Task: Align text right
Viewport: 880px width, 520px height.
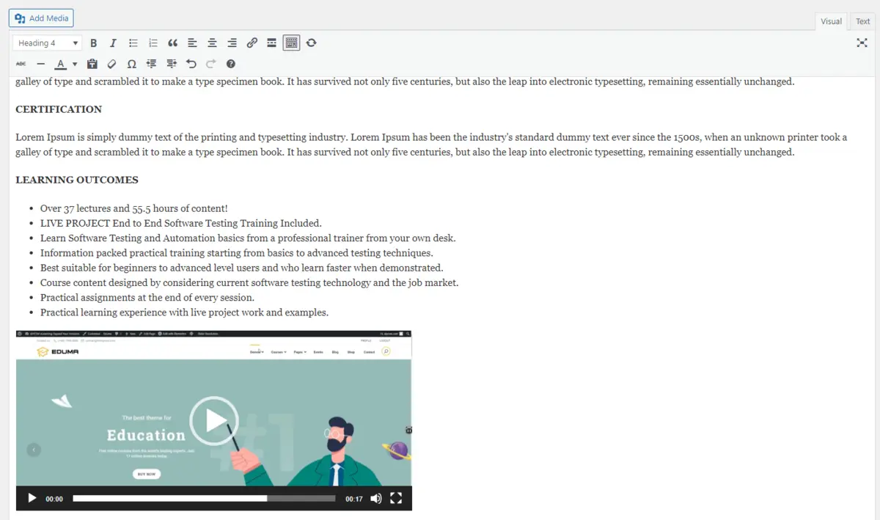Action: (x=232, y=43)
